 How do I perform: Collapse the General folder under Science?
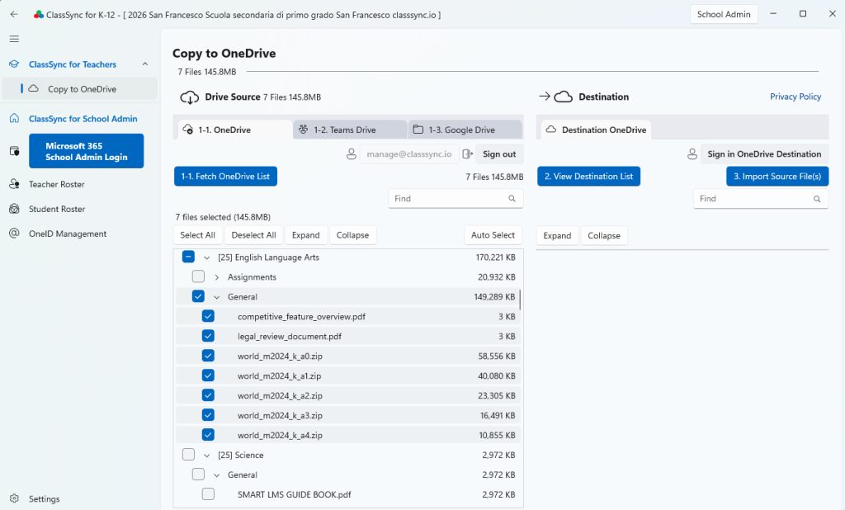coord(217,475)
